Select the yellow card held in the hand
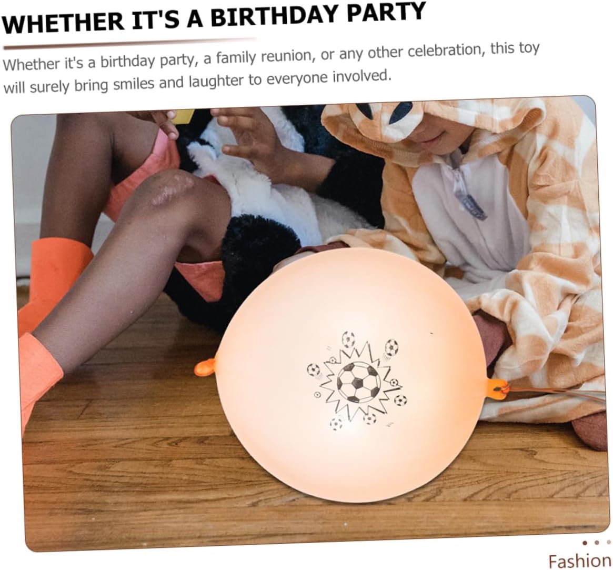The width and height of the screenshot is (613, 570). click(x=183, y=116)
